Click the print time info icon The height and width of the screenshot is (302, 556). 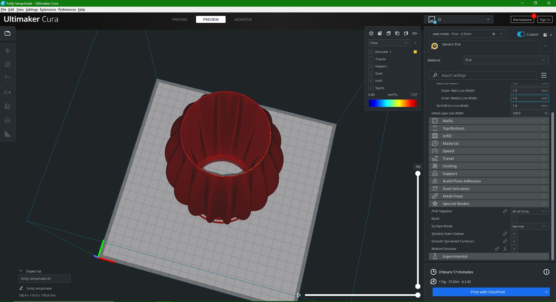point(546,272)
